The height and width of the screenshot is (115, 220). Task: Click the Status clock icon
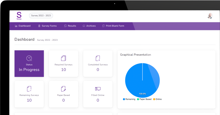click(x=29, y=58)
